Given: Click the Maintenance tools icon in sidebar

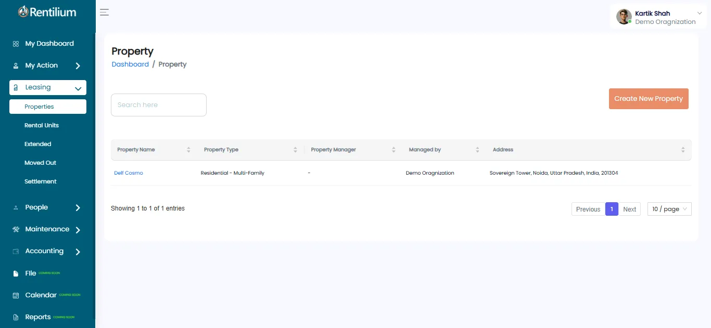Looking at the screenshot, I should (x=16, y=229).
